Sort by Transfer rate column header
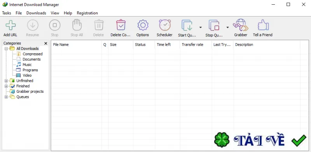This screenshot has width=311, height=152. 196,44
